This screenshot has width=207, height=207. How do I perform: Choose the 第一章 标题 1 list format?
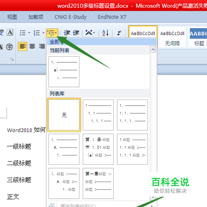[98, 183]
